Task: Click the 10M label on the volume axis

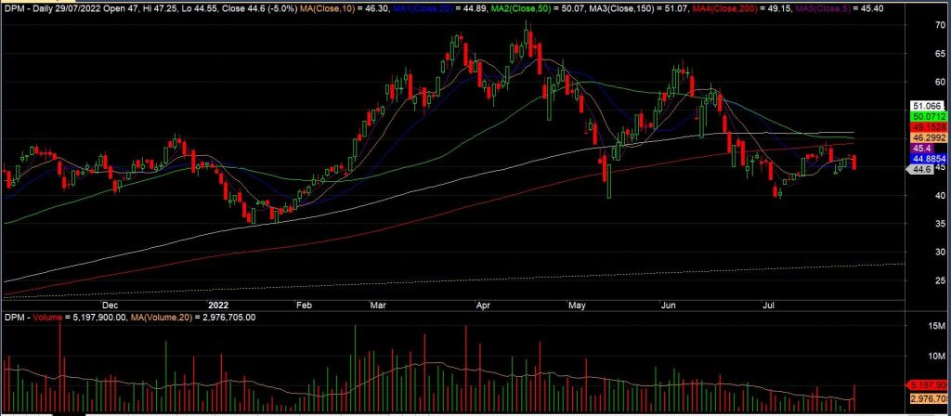Action: click(x=937, y=356)
